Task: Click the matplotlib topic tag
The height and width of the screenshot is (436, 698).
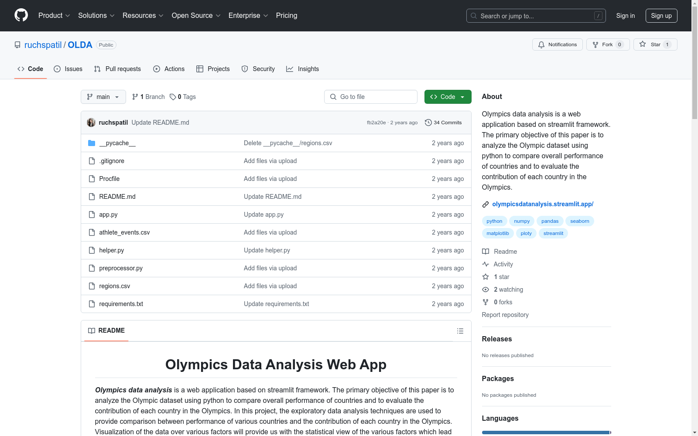Action: [498, 233]
